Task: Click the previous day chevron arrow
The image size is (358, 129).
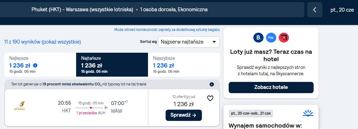Action: [x=315, y=10]
